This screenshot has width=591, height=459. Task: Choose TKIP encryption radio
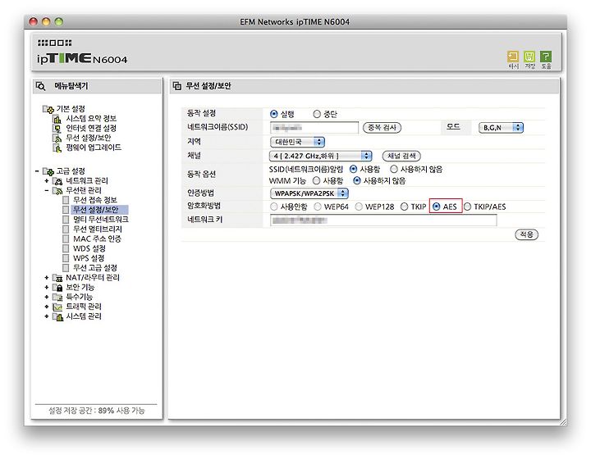pos(404,207)
